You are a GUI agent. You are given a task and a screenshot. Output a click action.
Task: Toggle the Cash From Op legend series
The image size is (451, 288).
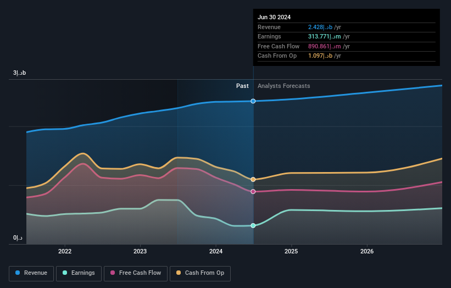[x=200, y=273]
